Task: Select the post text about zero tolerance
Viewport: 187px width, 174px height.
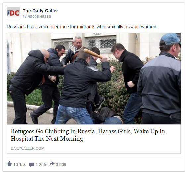Action: click(x=82, y=27)
